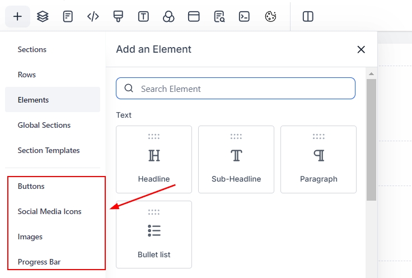Viewport: 412px width, 278px height.
Task: Click the document search icon
Action: [x=219, y=16]
